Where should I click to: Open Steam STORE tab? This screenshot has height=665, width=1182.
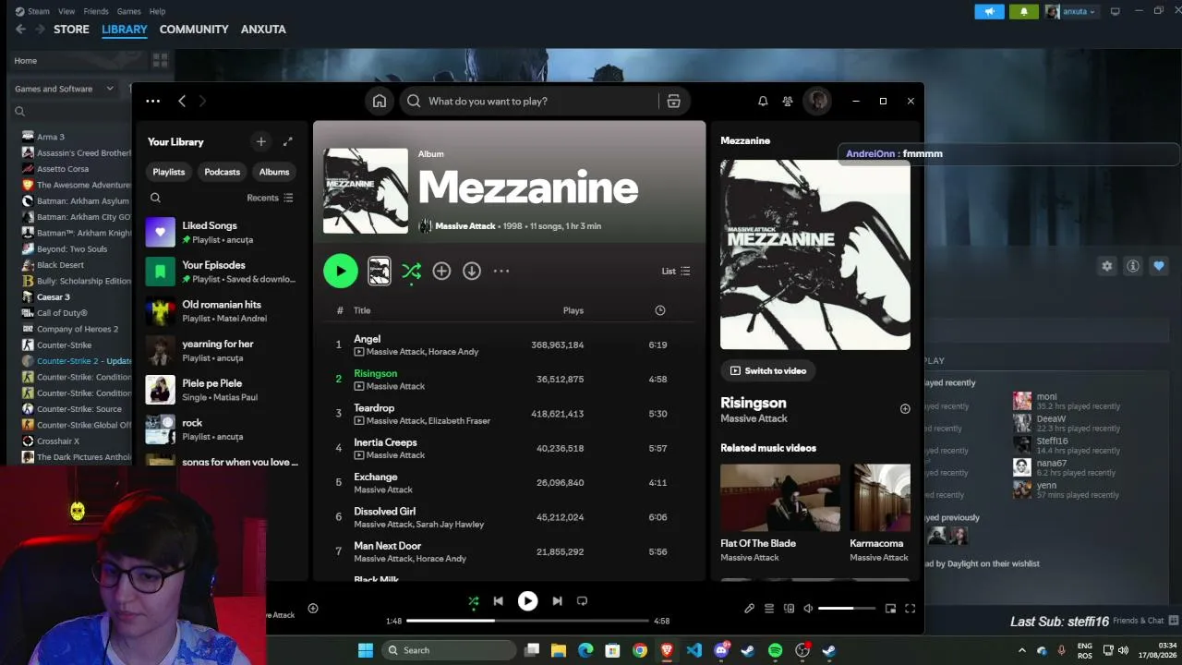[71, 30]
